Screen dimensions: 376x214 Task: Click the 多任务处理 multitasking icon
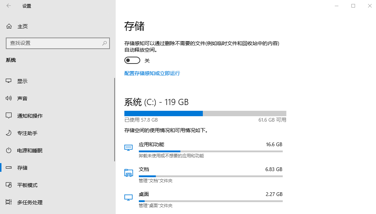click(9, 202)
